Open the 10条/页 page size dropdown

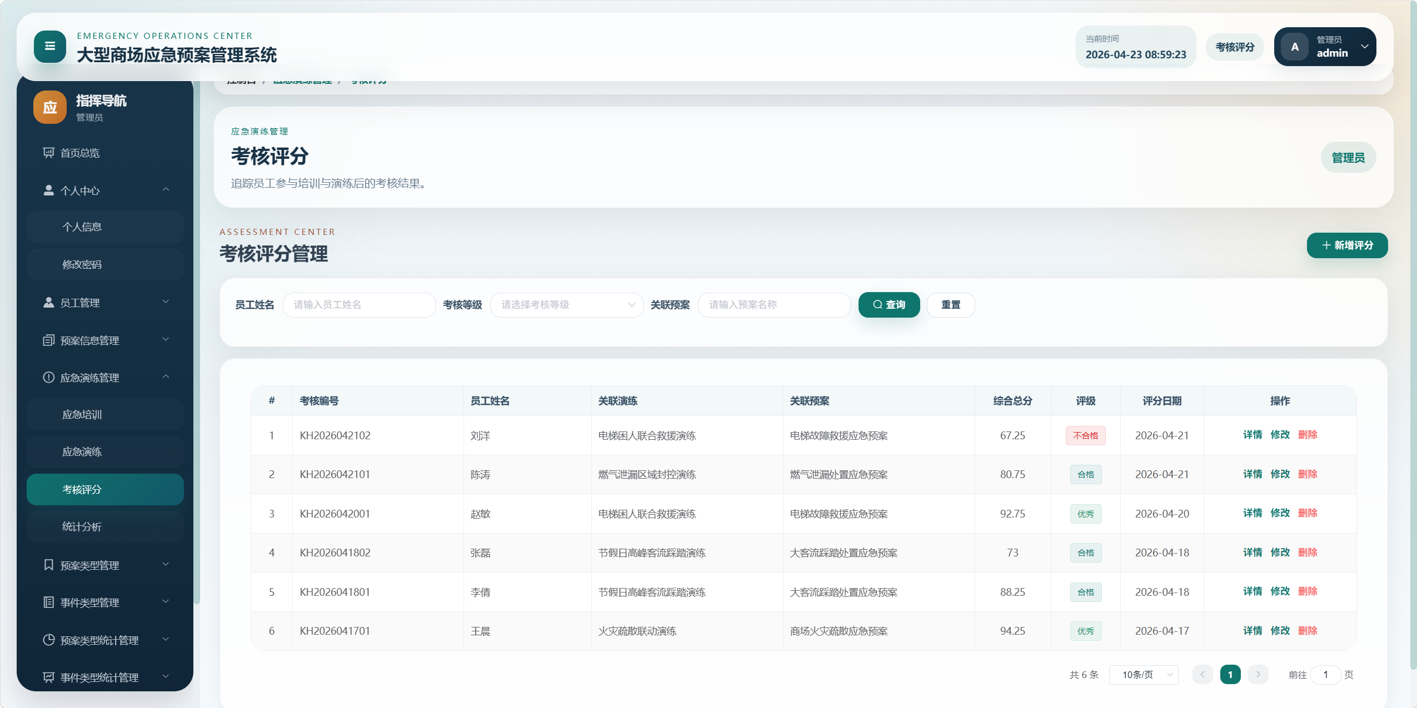pos(1144,675)
